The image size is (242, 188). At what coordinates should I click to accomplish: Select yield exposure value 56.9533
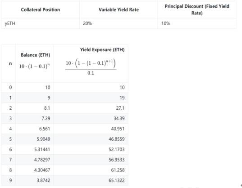[117, 160]
